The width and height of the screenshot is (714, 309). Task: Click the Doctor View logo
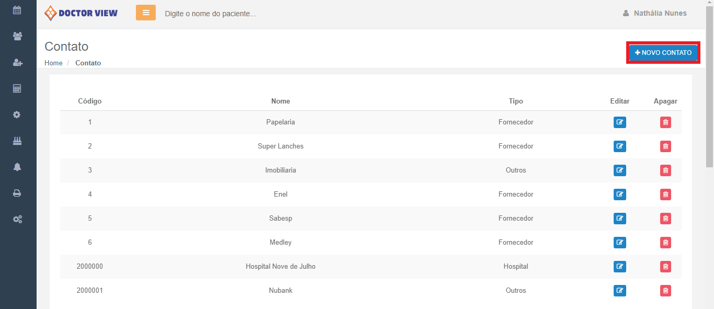[81, 13]
